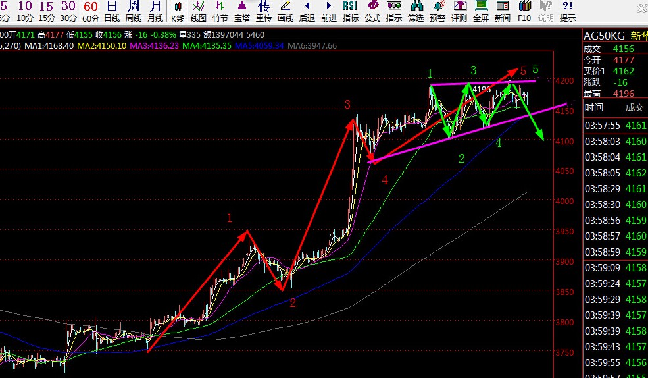Click the MA2:4150.10 indicator label

click(x=102, y=46)
